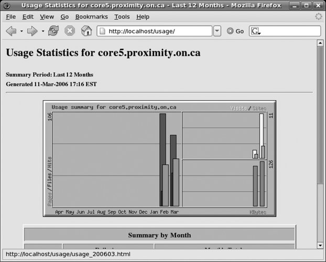The width and height of the screenshot is (326, 262).
Task: Click the Firefox activity throbber icon
Action: click(x=318, y=17)
